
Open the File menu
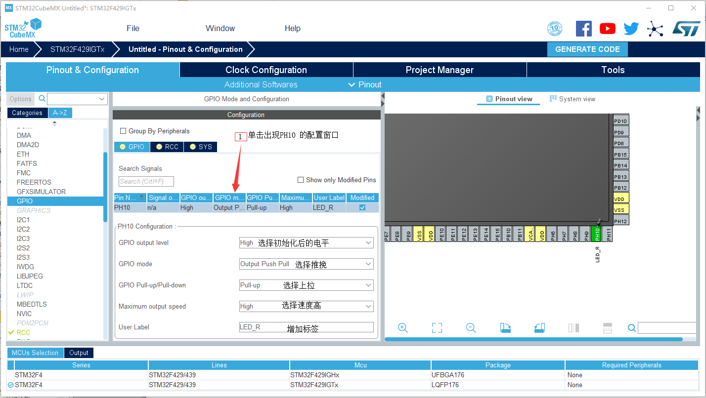pos(133,28)
